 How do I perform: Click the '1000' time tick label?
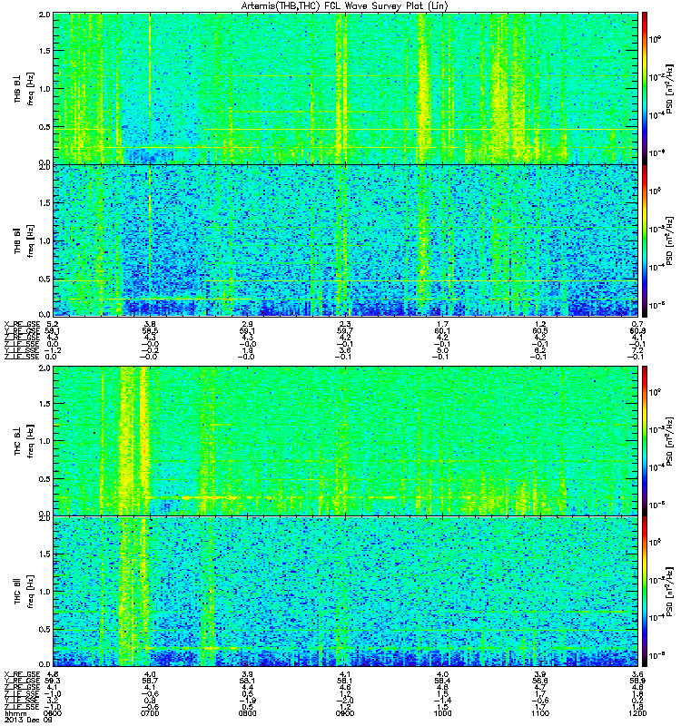442,713
